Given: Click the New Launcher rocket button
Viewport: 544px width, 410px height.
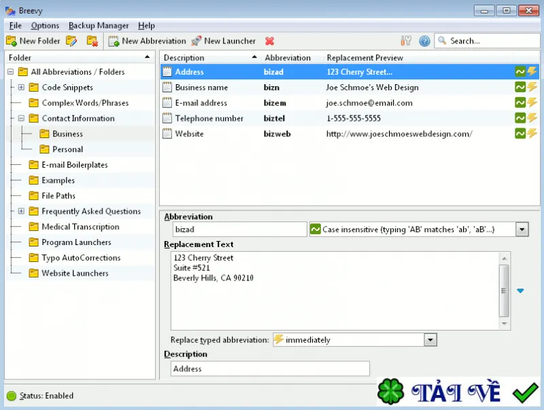Looking at the screenshot, I should click(224, 41).
